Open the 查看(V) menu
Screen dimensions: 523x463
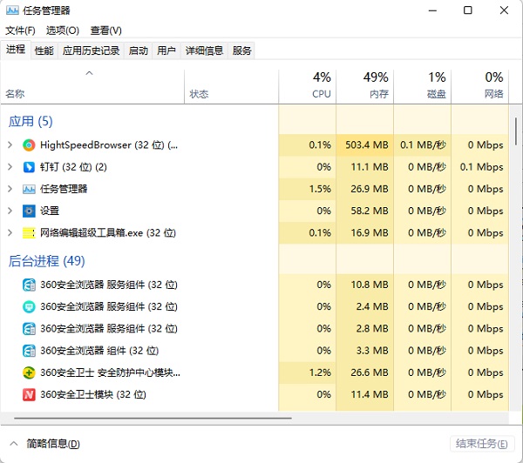click(105, 30)
